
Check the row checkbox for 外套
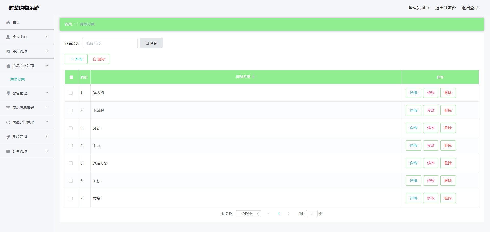point(71,128)
